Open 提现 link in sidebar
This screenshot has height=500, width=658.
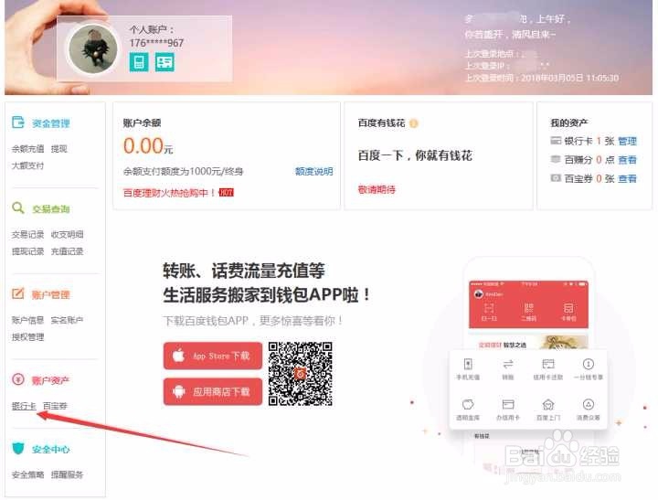(x=58, y=149)
